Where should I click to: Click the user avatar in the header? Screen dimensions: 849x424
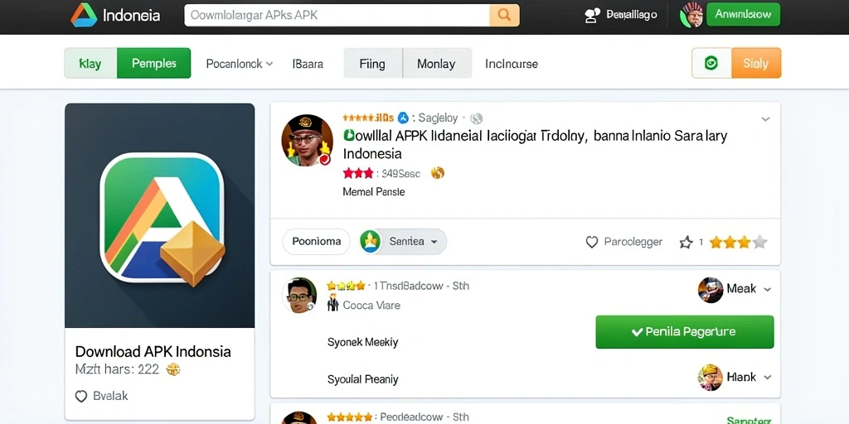[x=691, y=15]
